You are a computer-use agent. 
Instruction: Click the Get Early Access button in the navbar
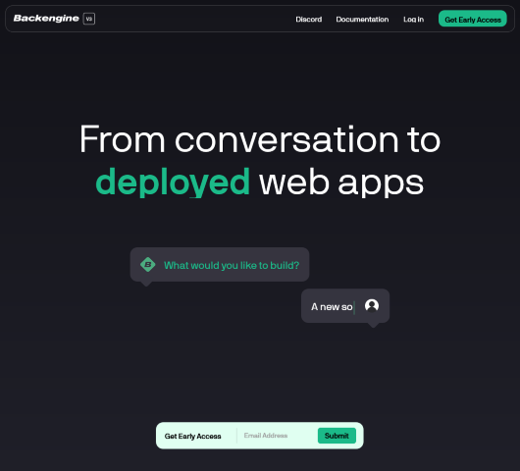[473, 20]
